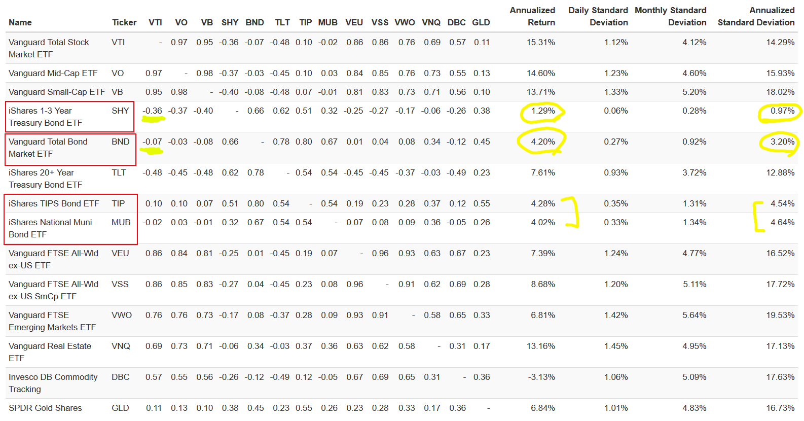
Task: Click the GLD correlation column header
Action: pyautogui.click(x=481, y=22)
